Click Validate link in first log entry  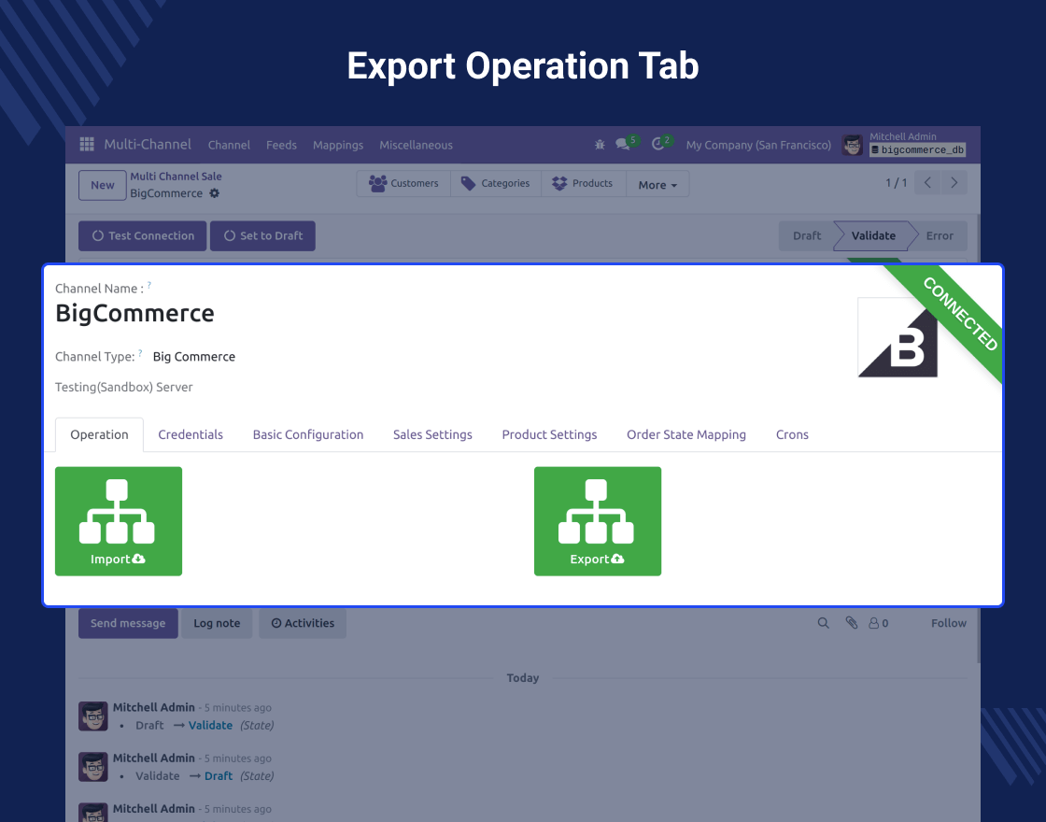[x=210, y=725]
